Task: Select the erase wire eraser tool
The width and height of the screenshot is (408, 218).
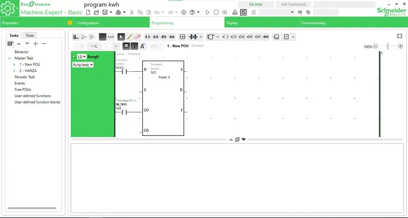Action: tap(137, 37)
